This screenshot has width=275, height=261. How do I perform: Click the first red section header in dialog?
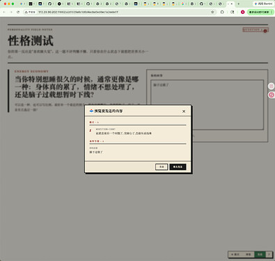[x=94, y=122]
